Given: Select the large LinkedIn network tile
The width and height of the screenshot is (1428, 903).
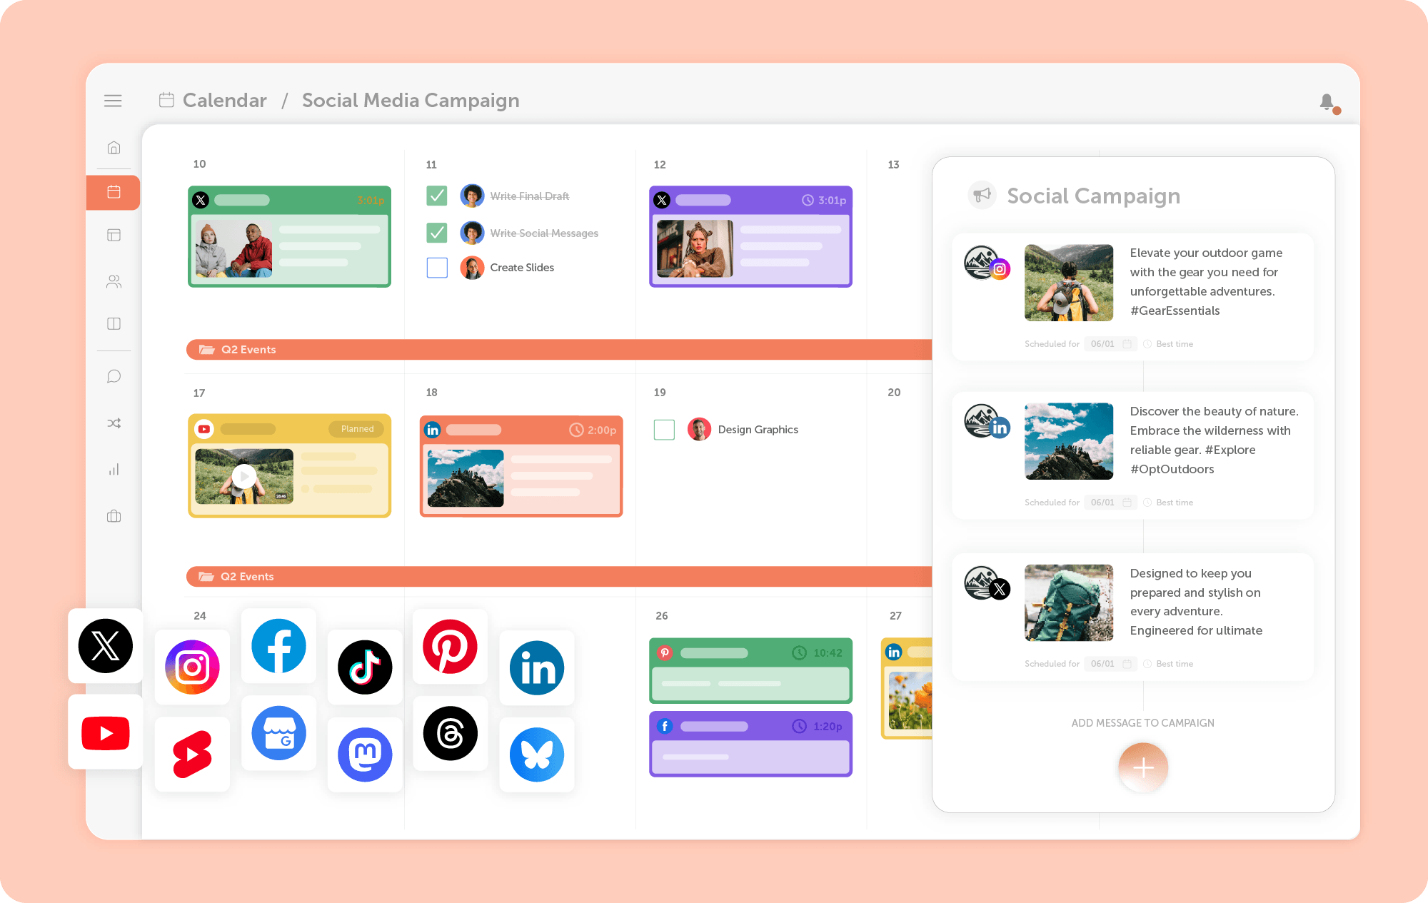Looking at the screenshot, I should tap(537, 667).
